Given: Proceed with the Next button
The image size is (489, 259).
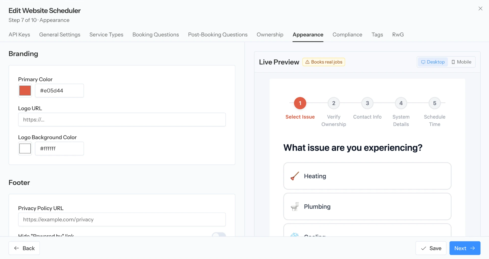Looking at the screenshot, I should [465, 248].
